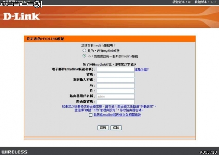Click the 密碼 input field
This screenshot has width=219, height=155.
coord(116,75)
